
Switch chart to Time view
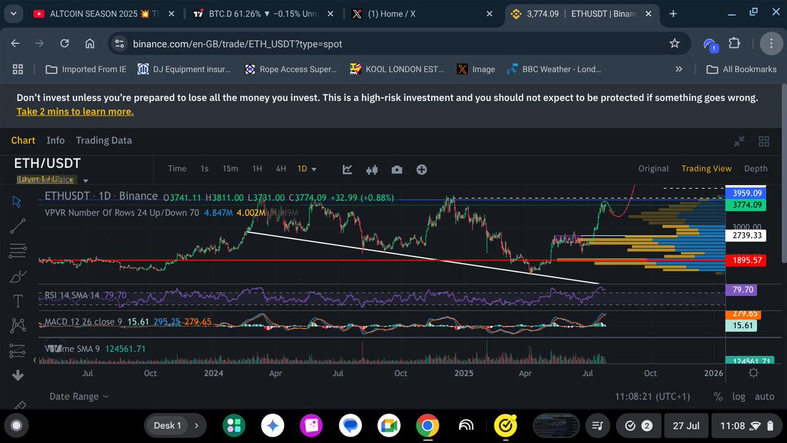point(177,169)
